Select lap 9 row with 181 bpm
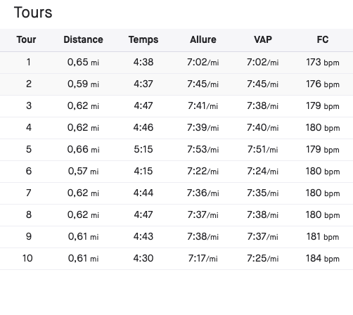 (176, 237)
